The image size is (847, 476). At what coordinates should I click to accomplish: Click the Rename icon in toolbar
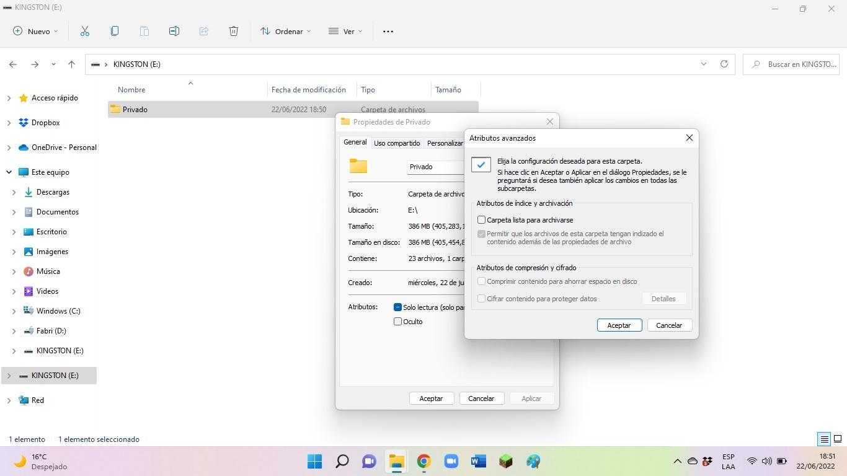pos(174,31)
